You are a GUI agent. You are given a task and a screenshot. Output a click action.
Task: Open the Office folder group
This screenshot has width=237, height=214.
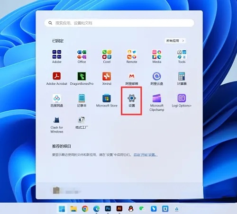pyautogui.click(x=82, y=56)
